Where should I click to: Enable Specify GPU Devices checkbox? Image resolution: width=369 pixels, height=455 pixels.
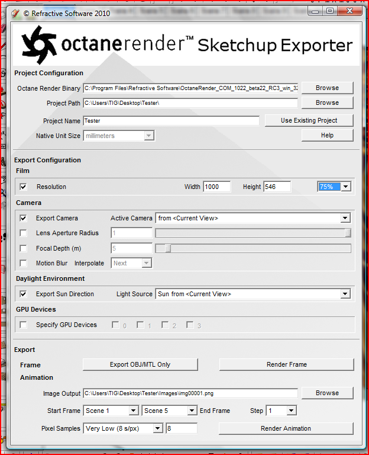click(x=24, y=325)
